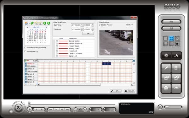This screenshot has width=189, height=118.
Task: Toggle the Enable Preview checkbox
Action: click(100, 25)
